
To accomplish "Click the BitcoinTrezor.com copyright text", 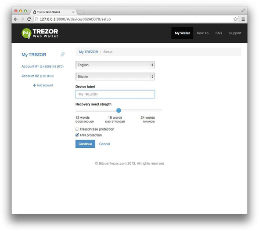I will (129, 163).
